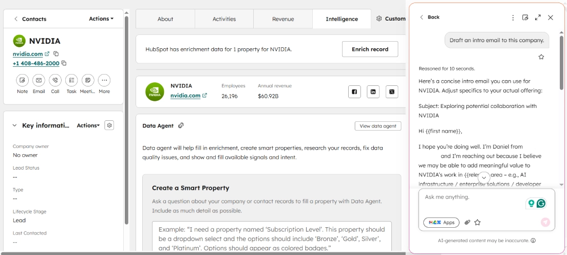567x255 pixels.
Task: Select the Intelligence tab
Action: (x=342, y=19)
